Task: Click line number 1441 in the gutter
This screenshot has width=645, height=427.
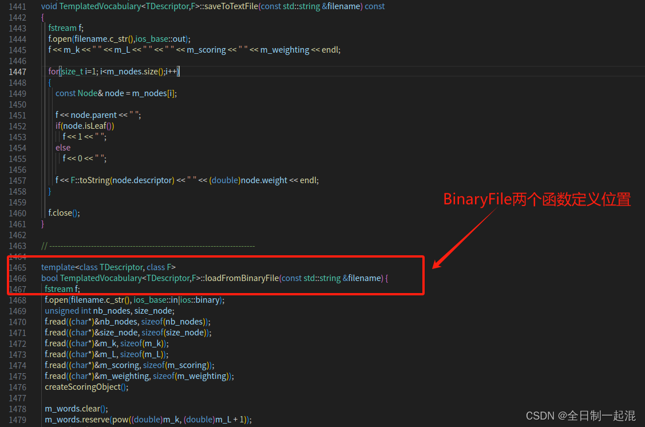Action: point(17,6)
